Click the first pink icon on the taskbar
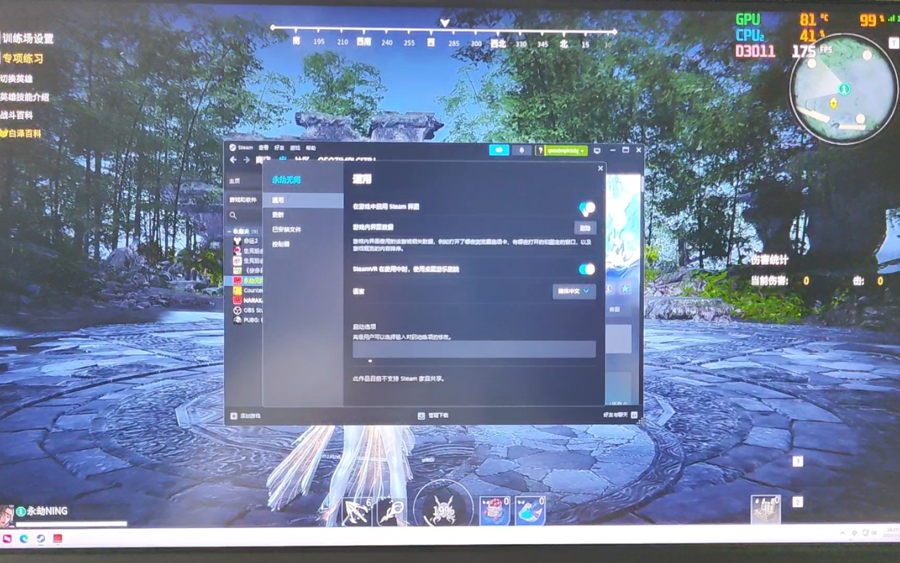 pyautogui.click(x=7, y=538)
